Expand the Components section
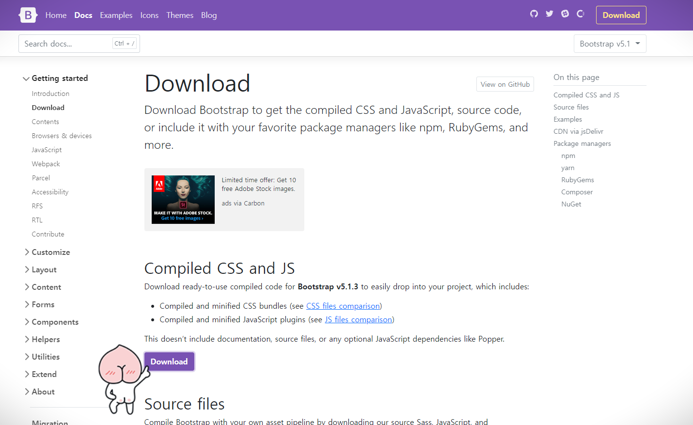 click(x=52, y=322)
